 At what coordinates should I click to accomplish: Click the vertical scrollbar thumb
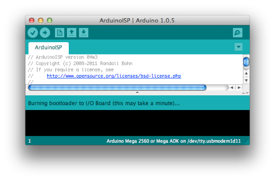(x=246, y=62)
